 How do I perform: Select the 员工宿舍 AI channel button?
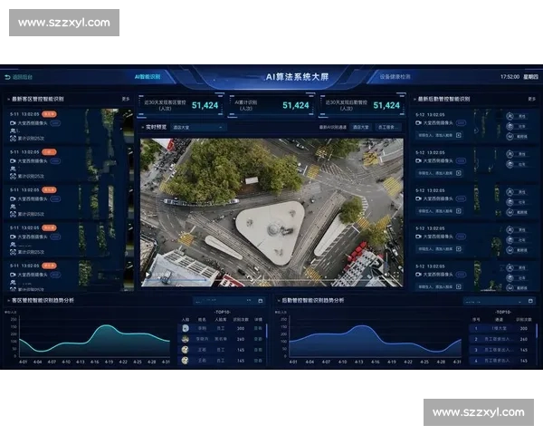[x=387, y=127]
